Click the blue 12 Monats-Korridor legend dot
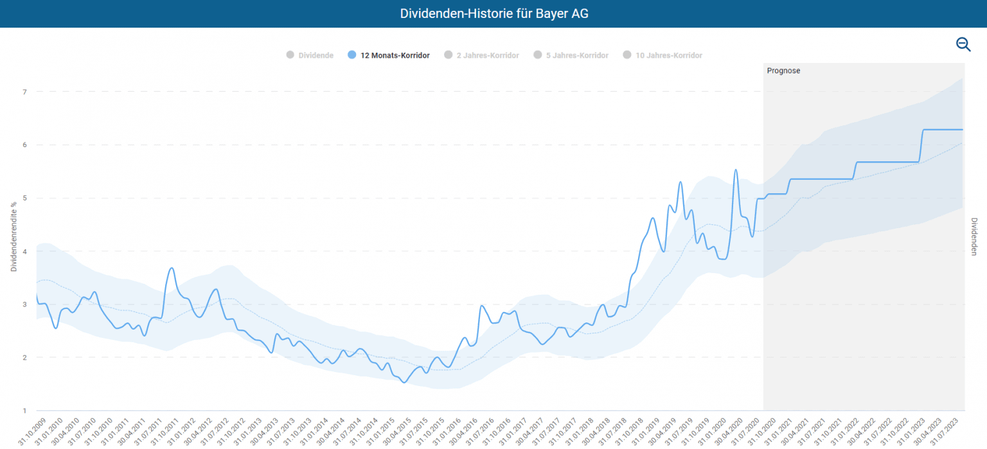The image size is (987, 449). coord(351,55)
